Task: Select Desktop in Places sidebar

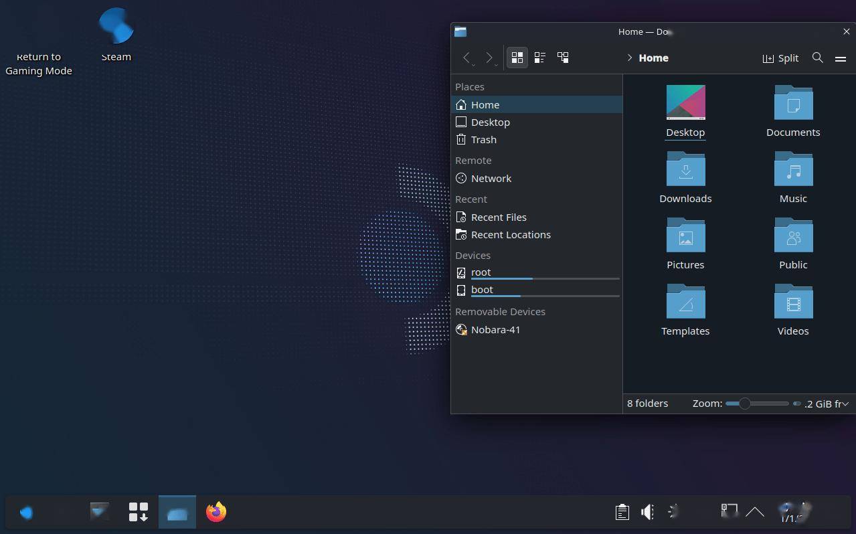Action: pos(537,122)
